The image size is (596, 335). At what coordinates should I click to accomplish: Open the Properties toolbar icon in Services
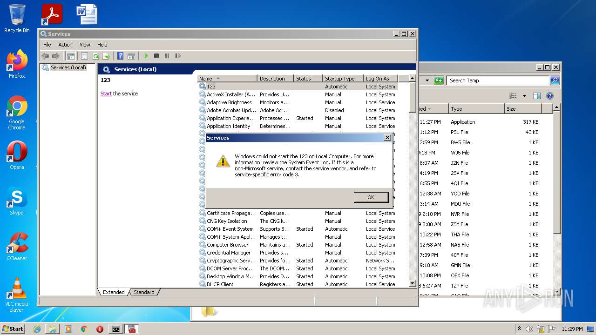click(84, 56)
